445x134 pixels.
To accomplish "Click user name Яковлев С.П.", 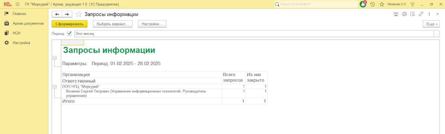I will [397, 4].
